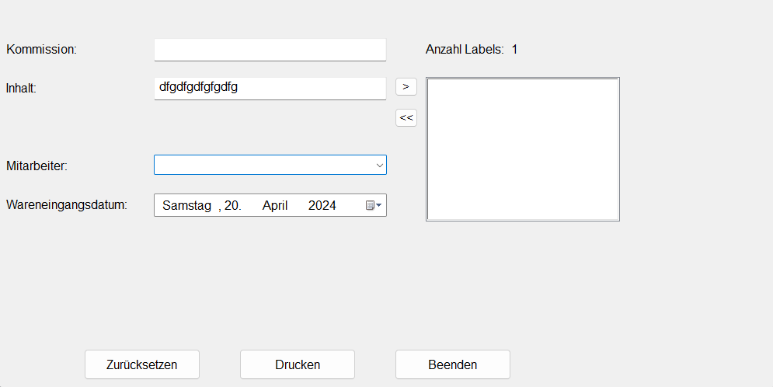Focus the Kommission input field
Viewport: 773px width, 387px height.
(270, 50)
